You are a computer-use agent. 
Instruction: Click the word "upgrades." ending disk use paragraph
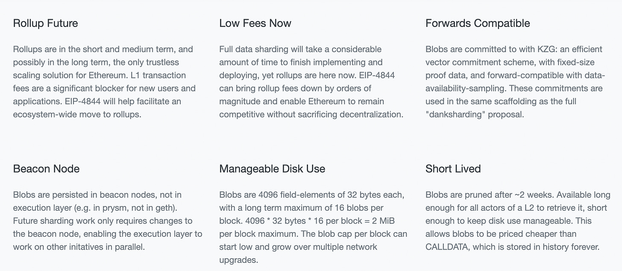click(239, 260)
